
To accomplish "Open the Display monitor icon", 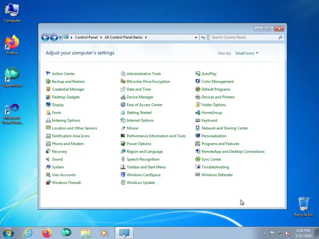I will 48,105.
